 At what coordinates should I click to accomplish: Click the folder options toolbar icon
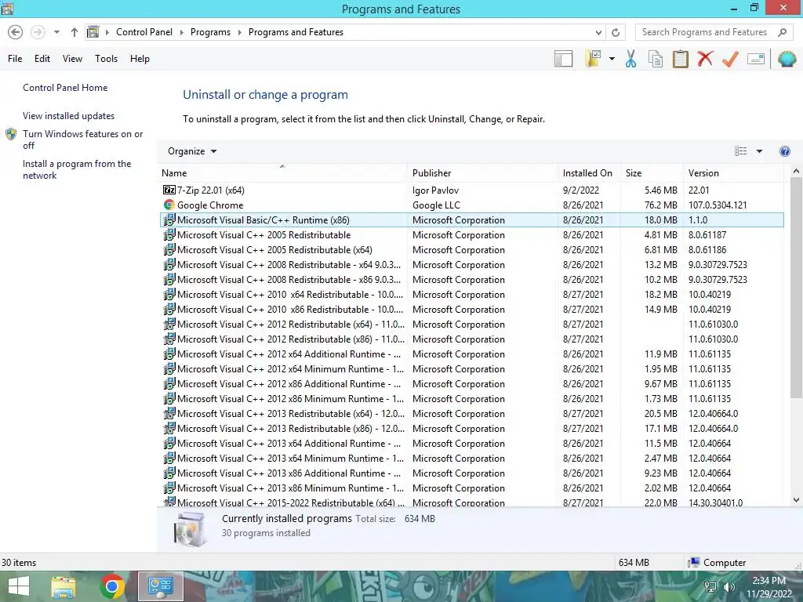point(593,59)
